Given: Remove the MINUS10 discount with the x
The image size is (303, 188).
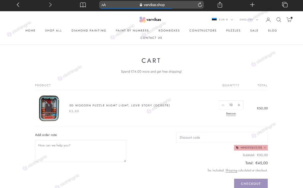Looking at the screenshot, I should point(265,148).
